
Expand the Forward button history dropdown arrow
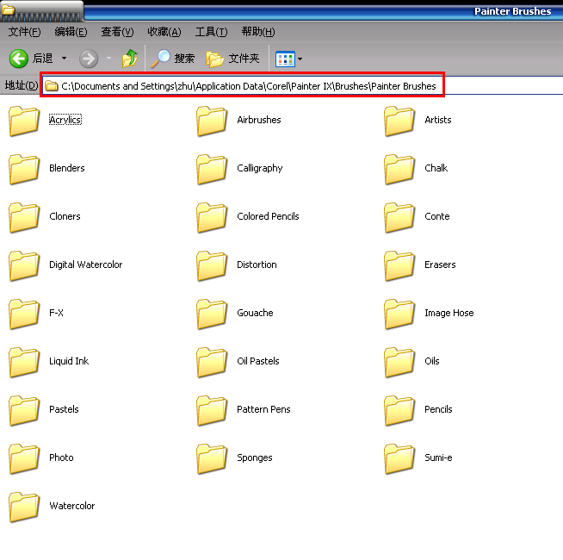point(108,59)
